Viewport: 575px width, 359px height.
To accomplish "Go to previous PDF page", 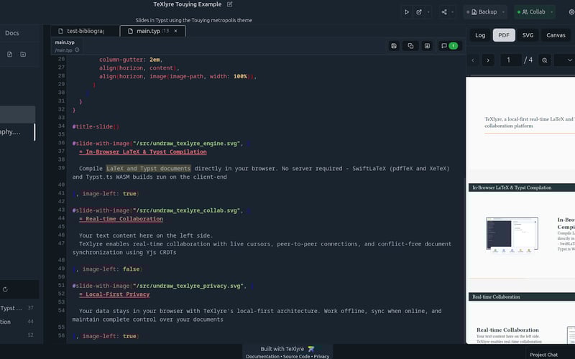I will 473,60.
